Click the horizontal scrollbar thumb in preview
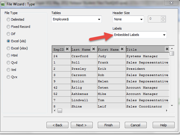 (60, 110)
